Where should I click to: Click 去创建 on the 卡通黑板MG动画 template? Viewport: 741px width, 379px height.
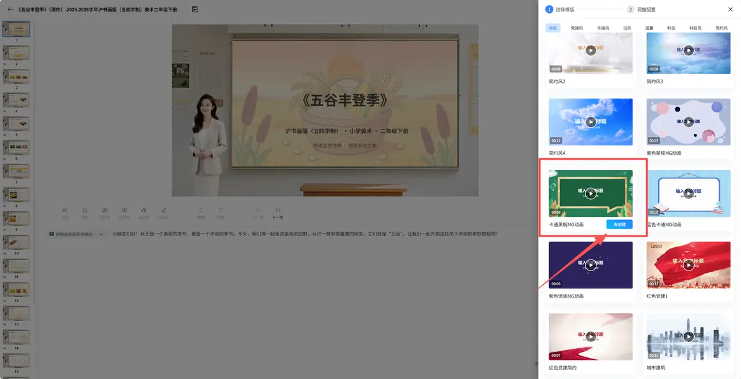tap(619, 224)
